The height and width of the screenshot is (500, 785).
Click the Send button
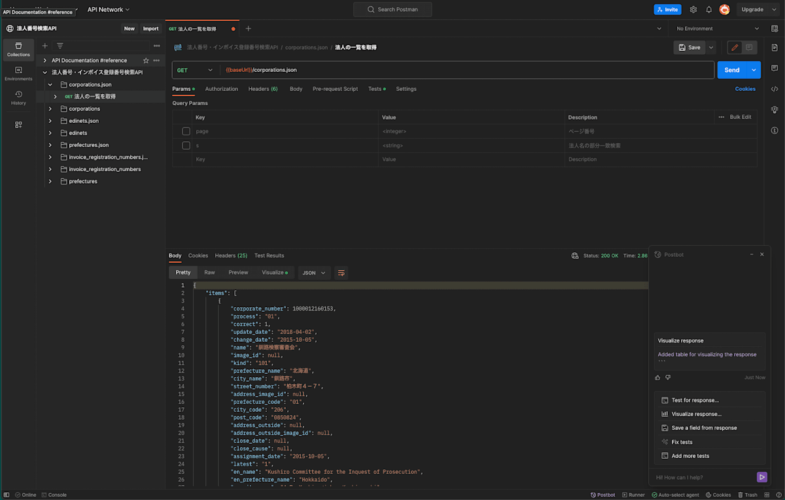click(x=731, y=70)
